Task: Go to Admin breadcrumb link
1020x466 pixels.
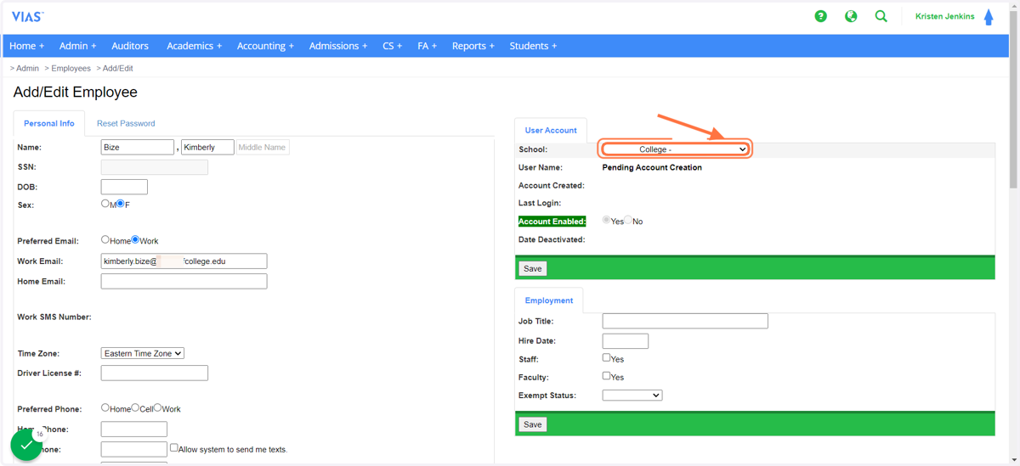Action: pos(27,68)
